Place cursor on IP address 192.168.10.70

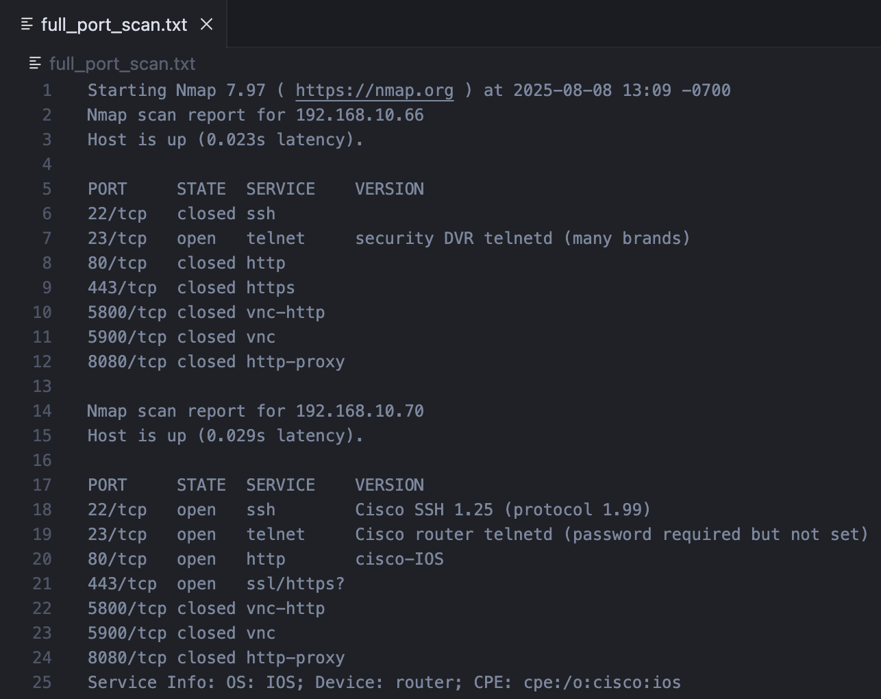[360, 411]
